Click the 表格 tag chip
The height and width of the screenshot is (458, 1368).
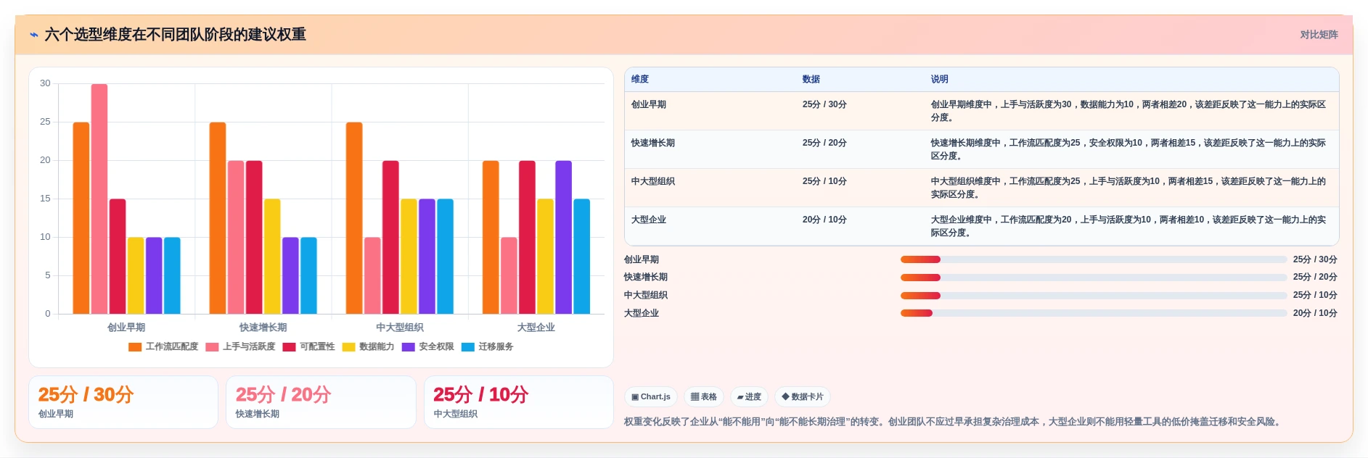pos(704,397)
